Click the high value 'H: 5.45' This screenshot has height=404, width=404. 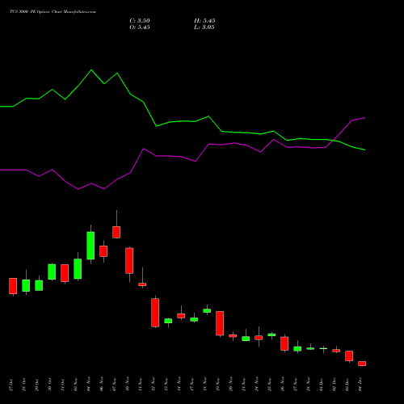click(x=204, y=21)
